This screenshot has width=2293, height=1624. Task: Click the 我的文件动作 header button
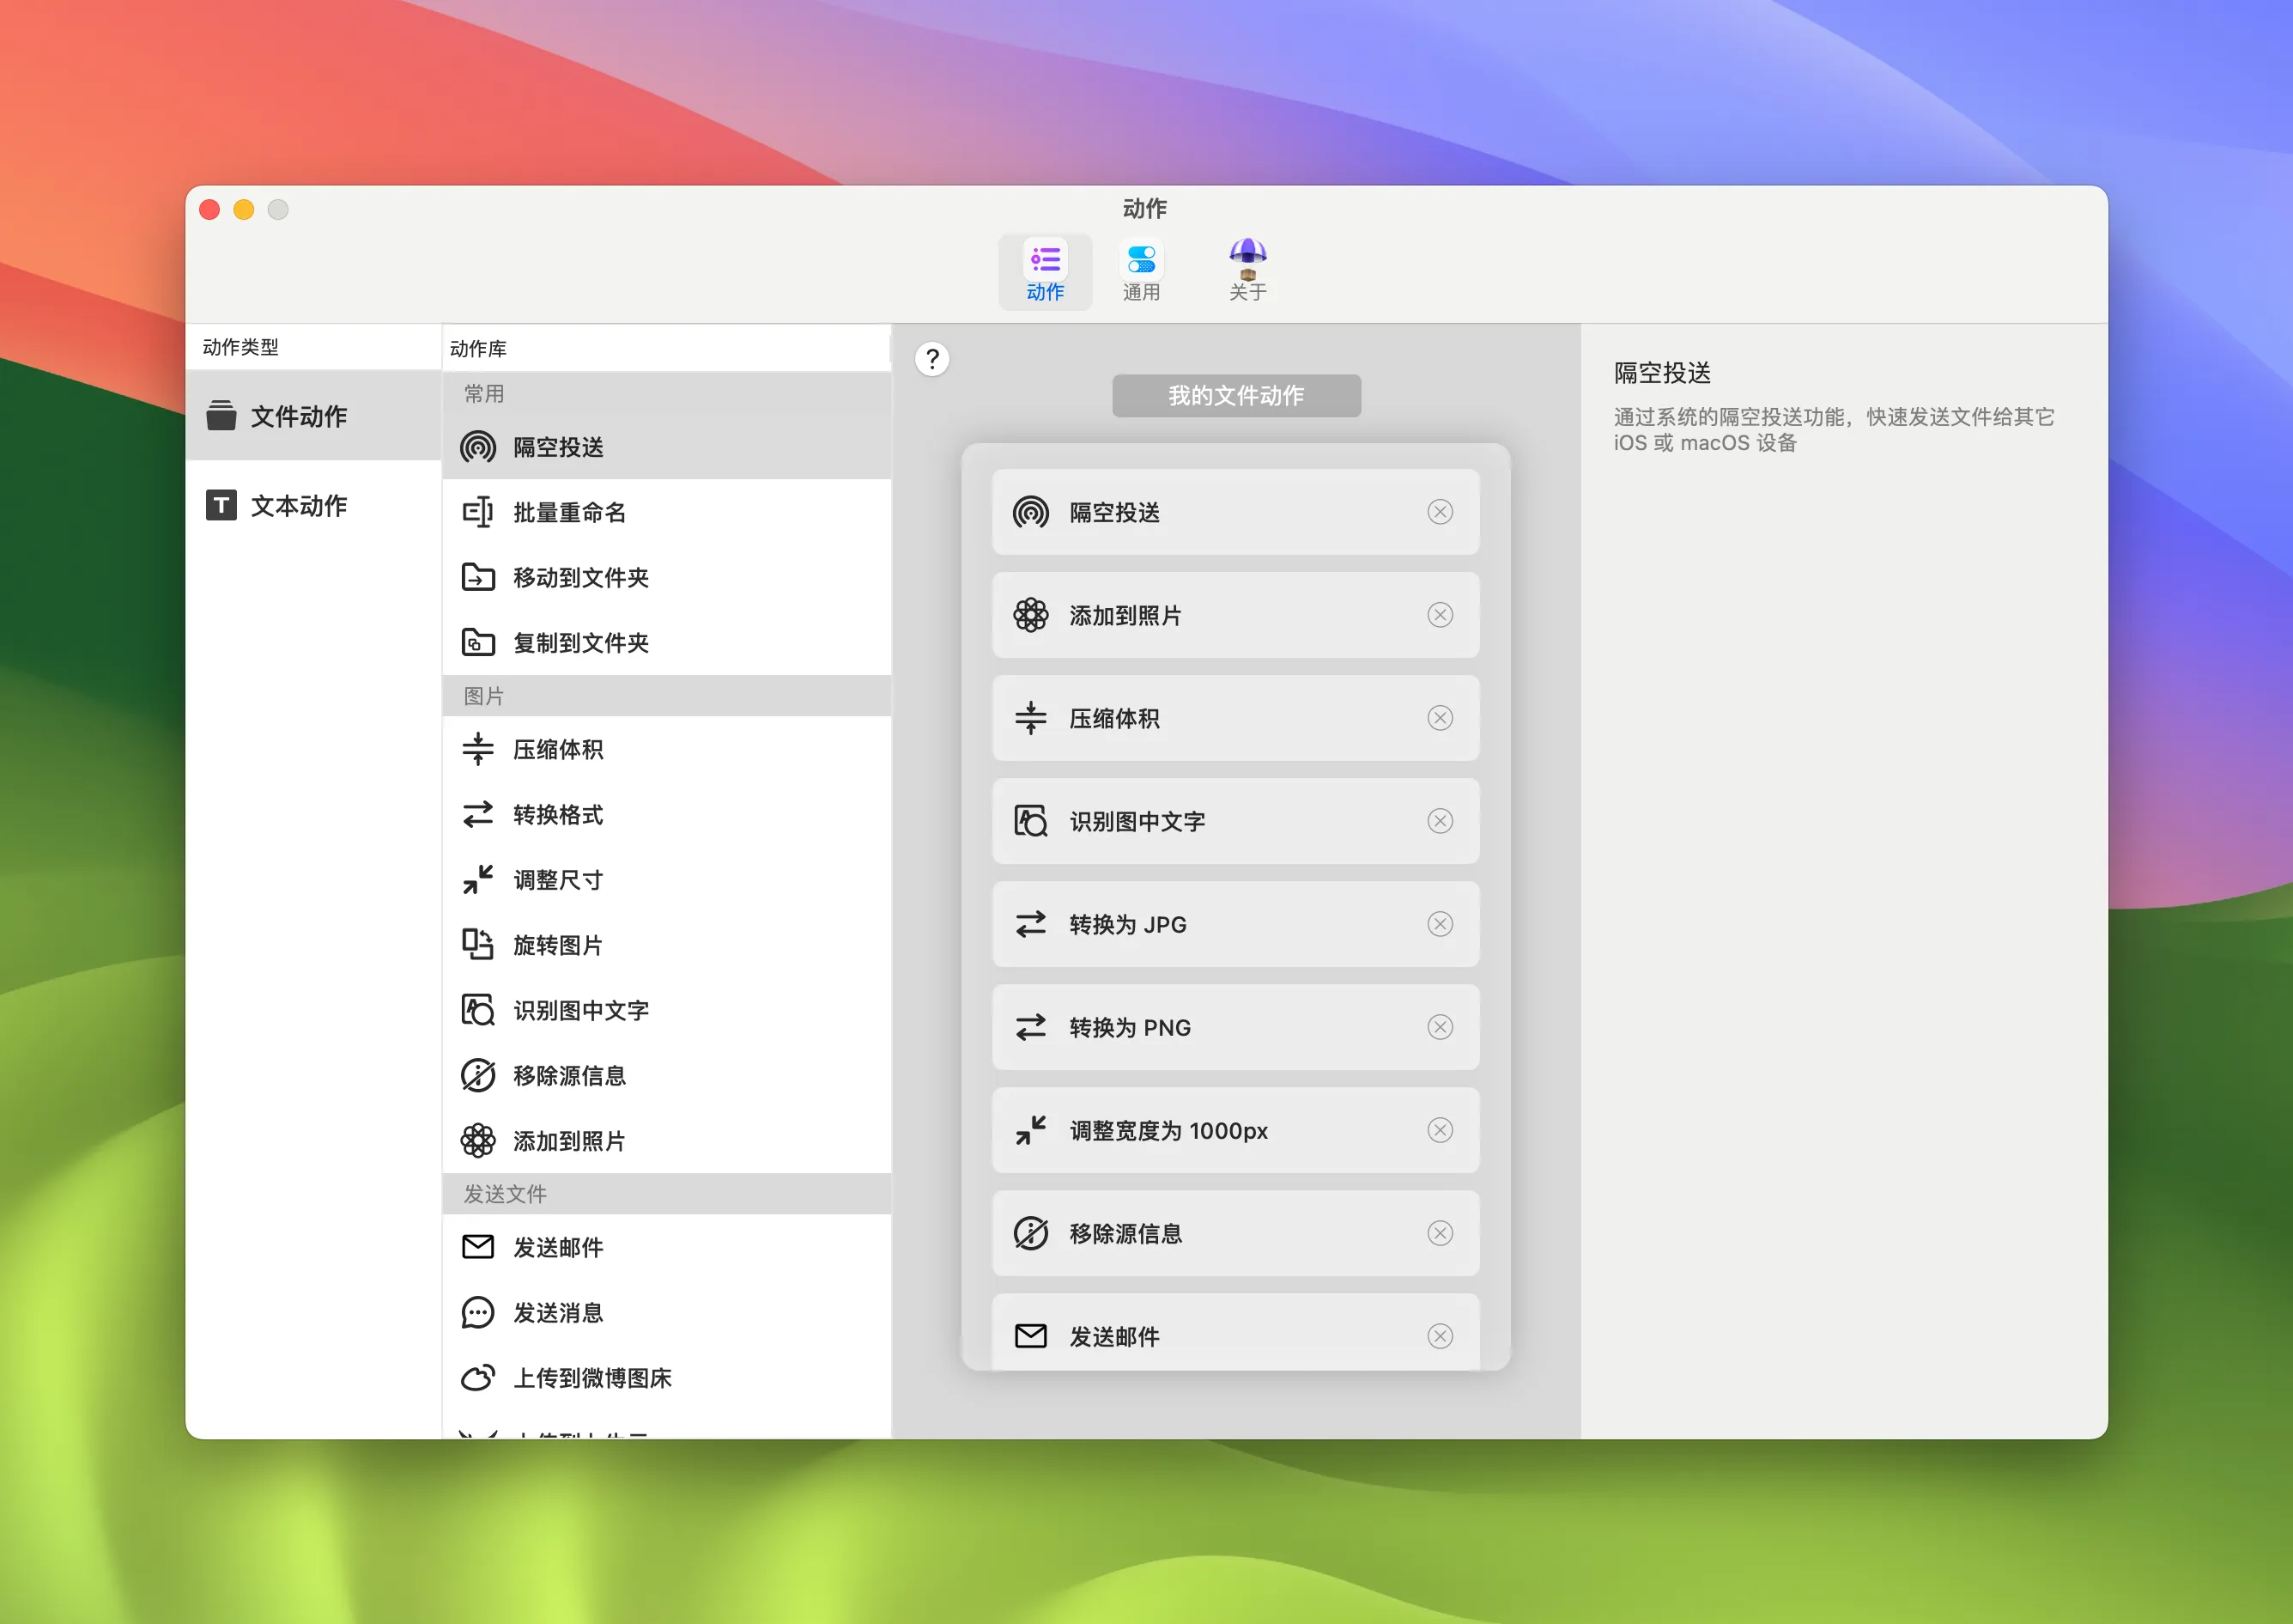tap(1235, 395)
